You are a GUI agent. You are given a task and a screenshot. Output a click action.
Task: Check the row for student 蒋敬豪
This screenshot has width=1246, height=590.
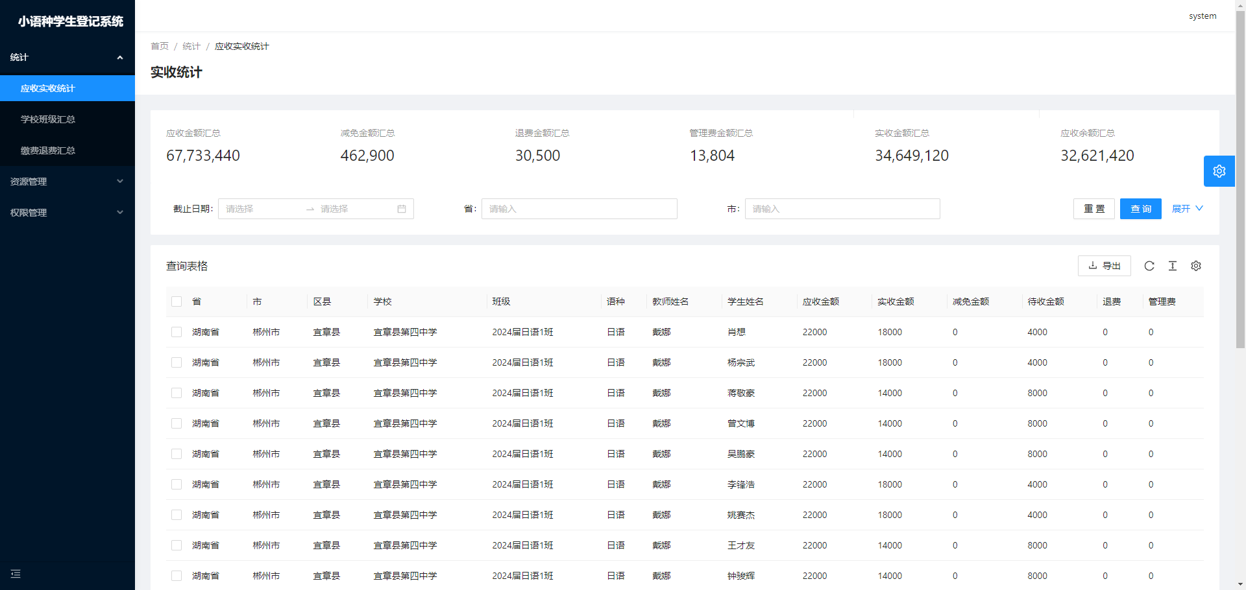[177, 393]
